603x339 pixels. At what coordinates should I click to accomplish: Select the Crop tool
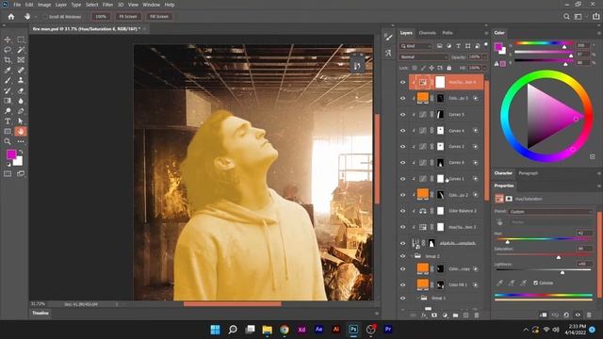[8, 60]
